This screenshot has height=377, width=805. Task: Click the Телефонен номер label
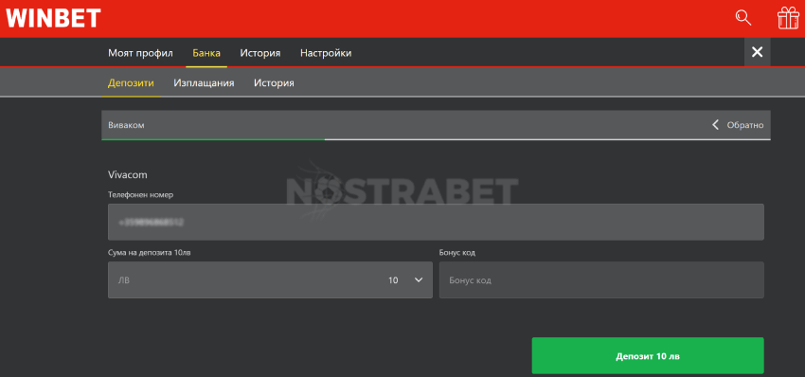141,195
